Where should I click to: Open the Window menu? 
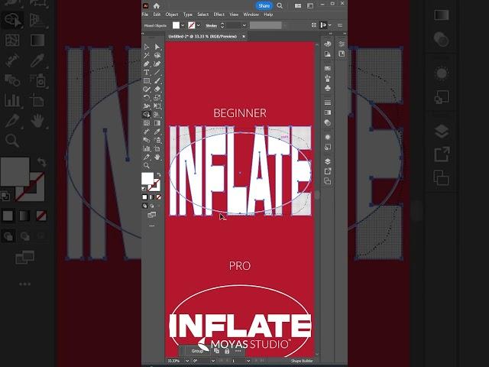click(251, 15)
